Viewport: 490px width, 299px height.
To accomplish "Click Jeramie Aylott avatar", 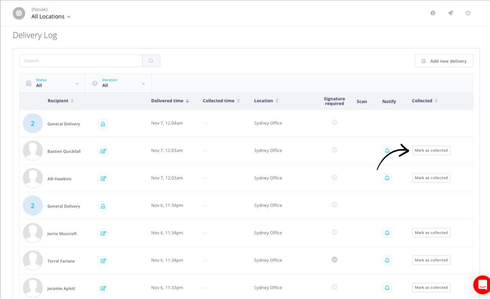I will (x=33, y=288).
